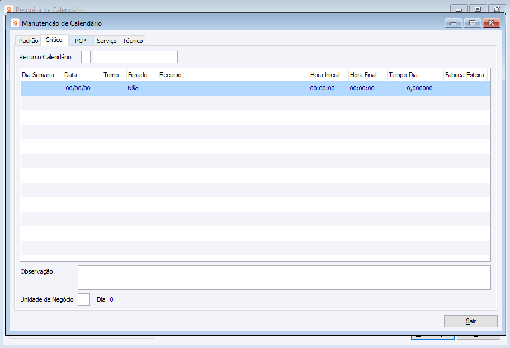510x348 pixels.
Task: Click the Unidade de Negócio field
Action: coord(84,299)
